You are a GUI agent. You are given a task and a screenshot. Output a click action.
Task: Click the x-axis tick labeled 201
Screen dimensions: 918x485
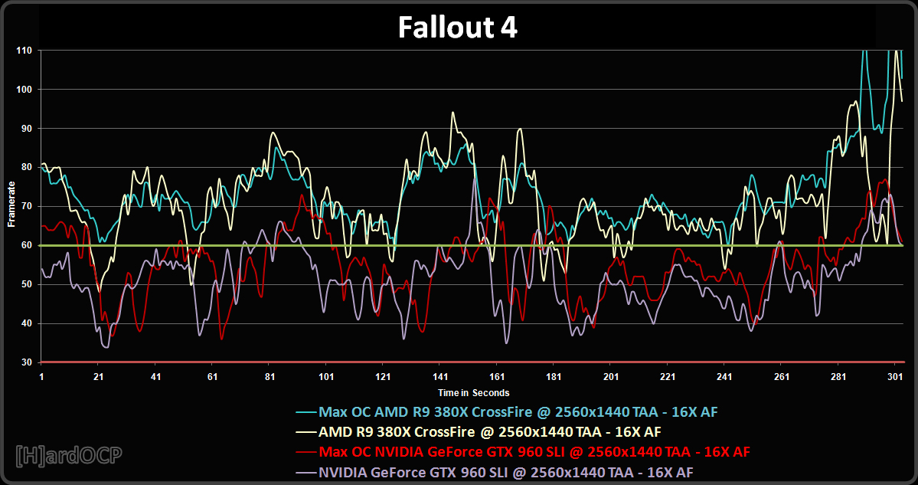click(611, 377)
